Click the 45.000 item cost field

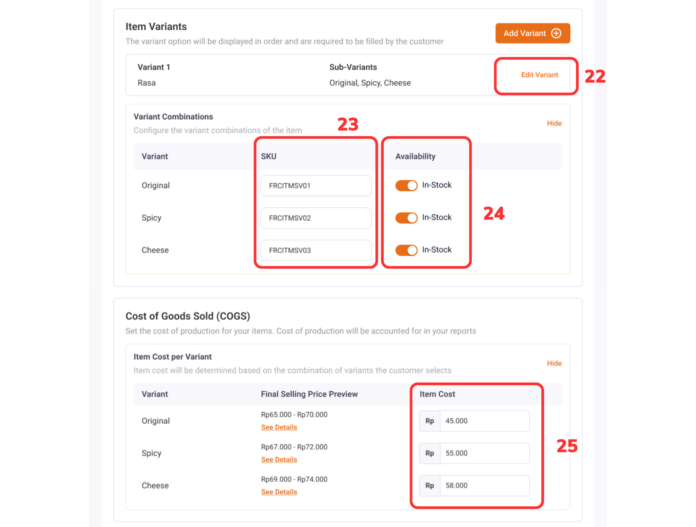tap(485, 421)
